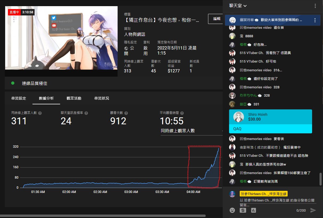Click help icon next to 同時線上觀眾人數 metric
The width and height of the screenshot is (323, 218).
pos(40,113)
